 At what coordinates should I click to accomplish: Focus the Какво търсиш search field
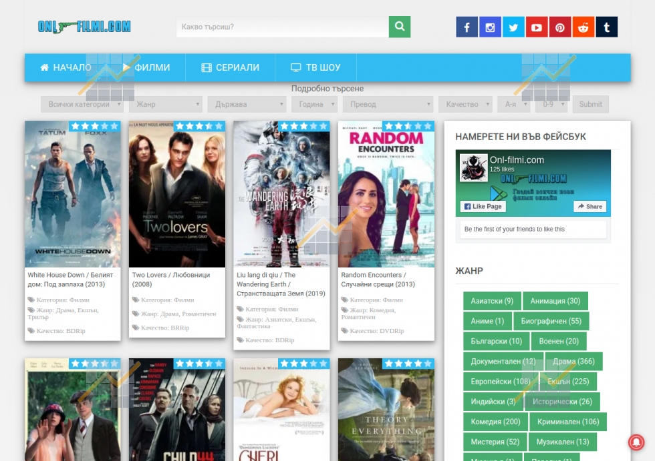(282, 27)
